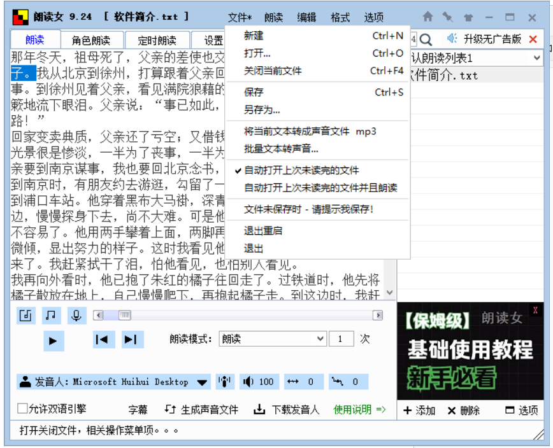Select 另存为... from the file menu

click(262, 110)
